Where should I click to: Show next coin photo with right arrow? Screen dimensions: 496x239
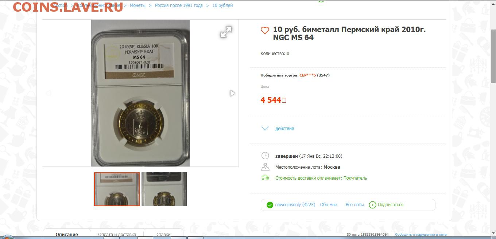coord(232,93)
